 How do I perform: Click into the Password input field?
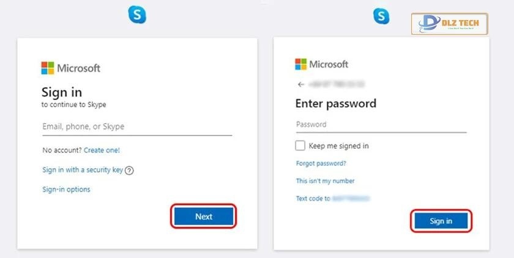point(381,124)
